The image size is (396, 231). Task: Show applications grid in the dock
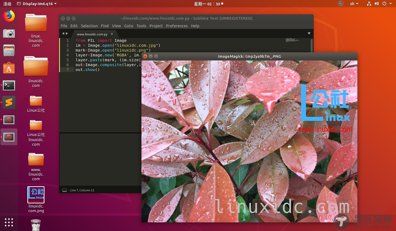pos(9,222)
